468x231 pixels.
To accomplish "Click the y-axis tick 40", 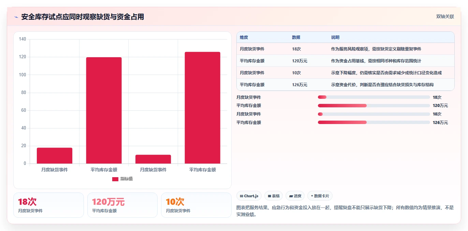I will click(24, 128).
